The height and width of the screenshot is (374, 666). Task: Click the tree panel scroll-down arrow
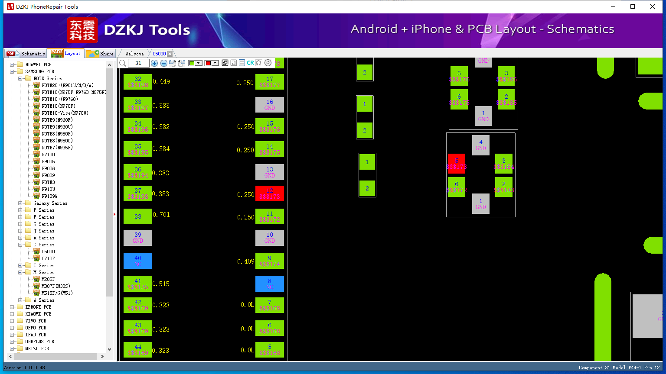click(109, 349)
